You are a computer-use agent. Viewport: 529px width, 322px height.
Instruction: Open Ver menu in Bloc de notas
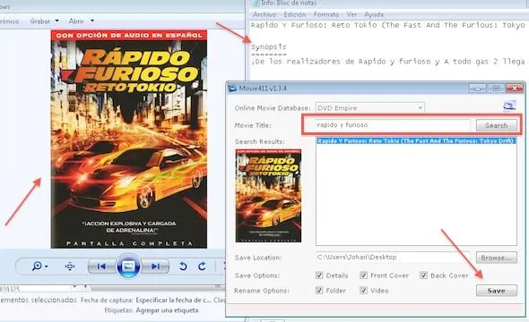click(x=351, y=14)
